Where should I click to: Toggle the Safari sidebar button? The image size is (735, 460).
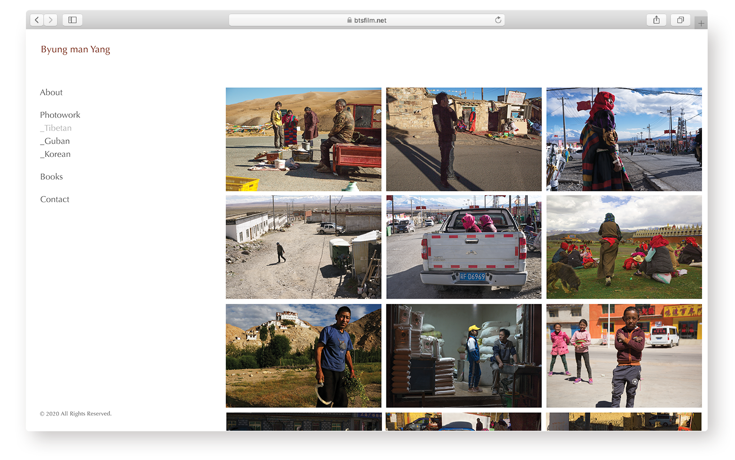tap(72, 20)
